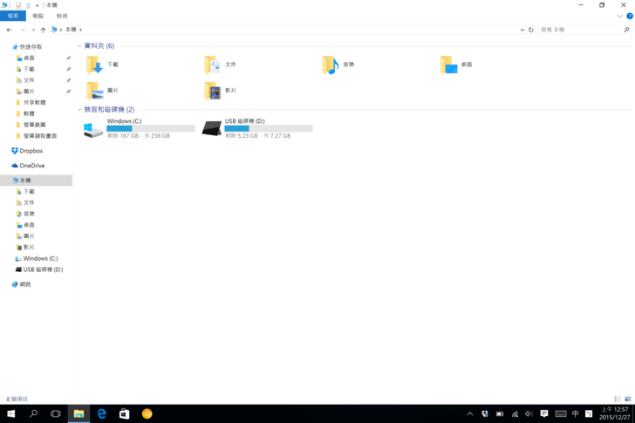The width and height of the screenshot is (635, 423).
Task: Open the Windows (C:) drive
Action: [x=93, y=129]
